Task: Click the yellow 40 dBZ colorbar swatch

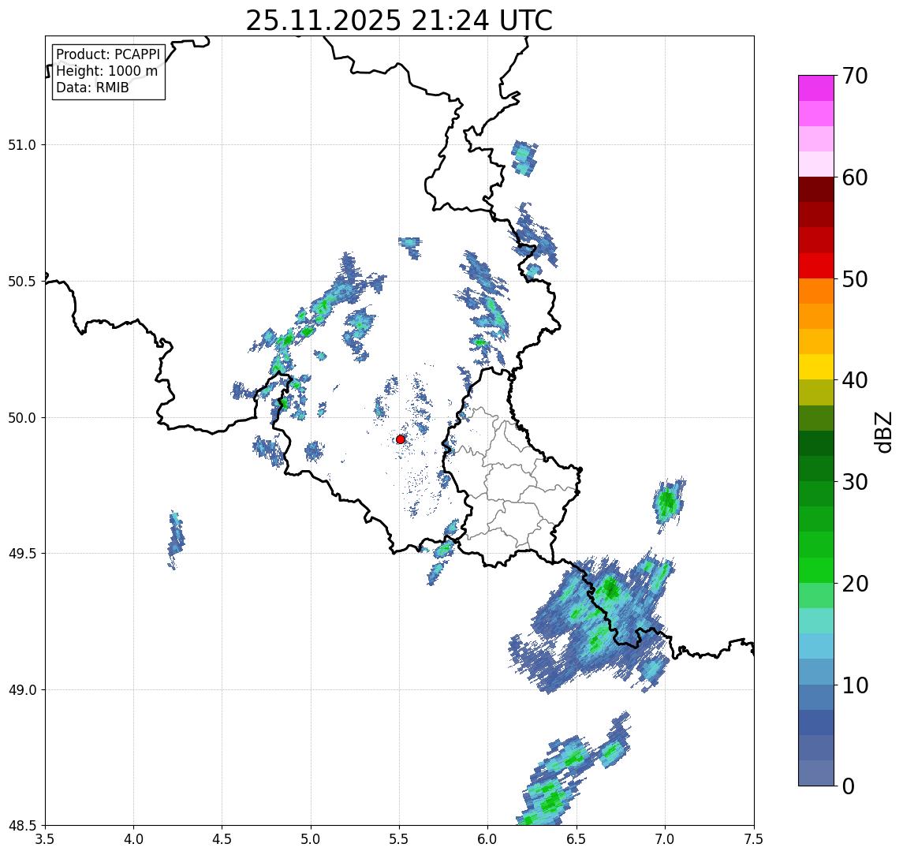Action: [x=816, y=367]
